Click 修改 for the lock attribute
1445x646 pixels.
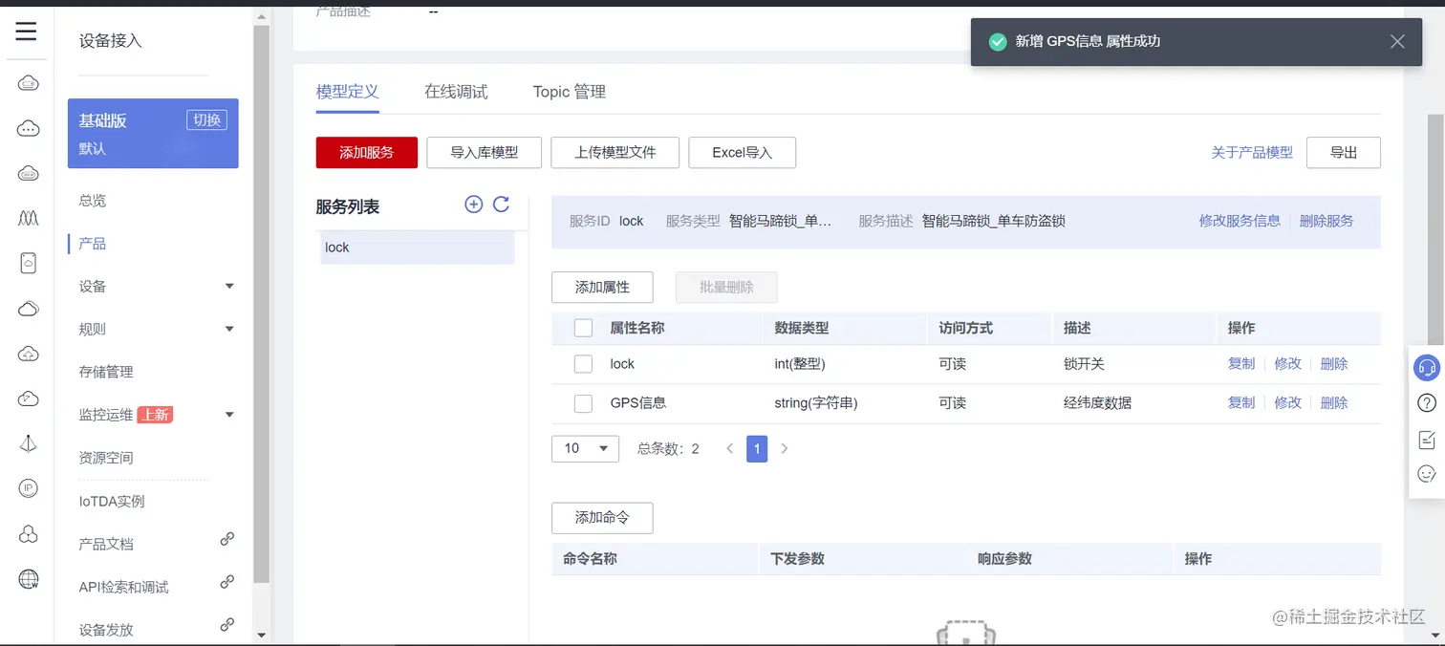(1288, 364)
